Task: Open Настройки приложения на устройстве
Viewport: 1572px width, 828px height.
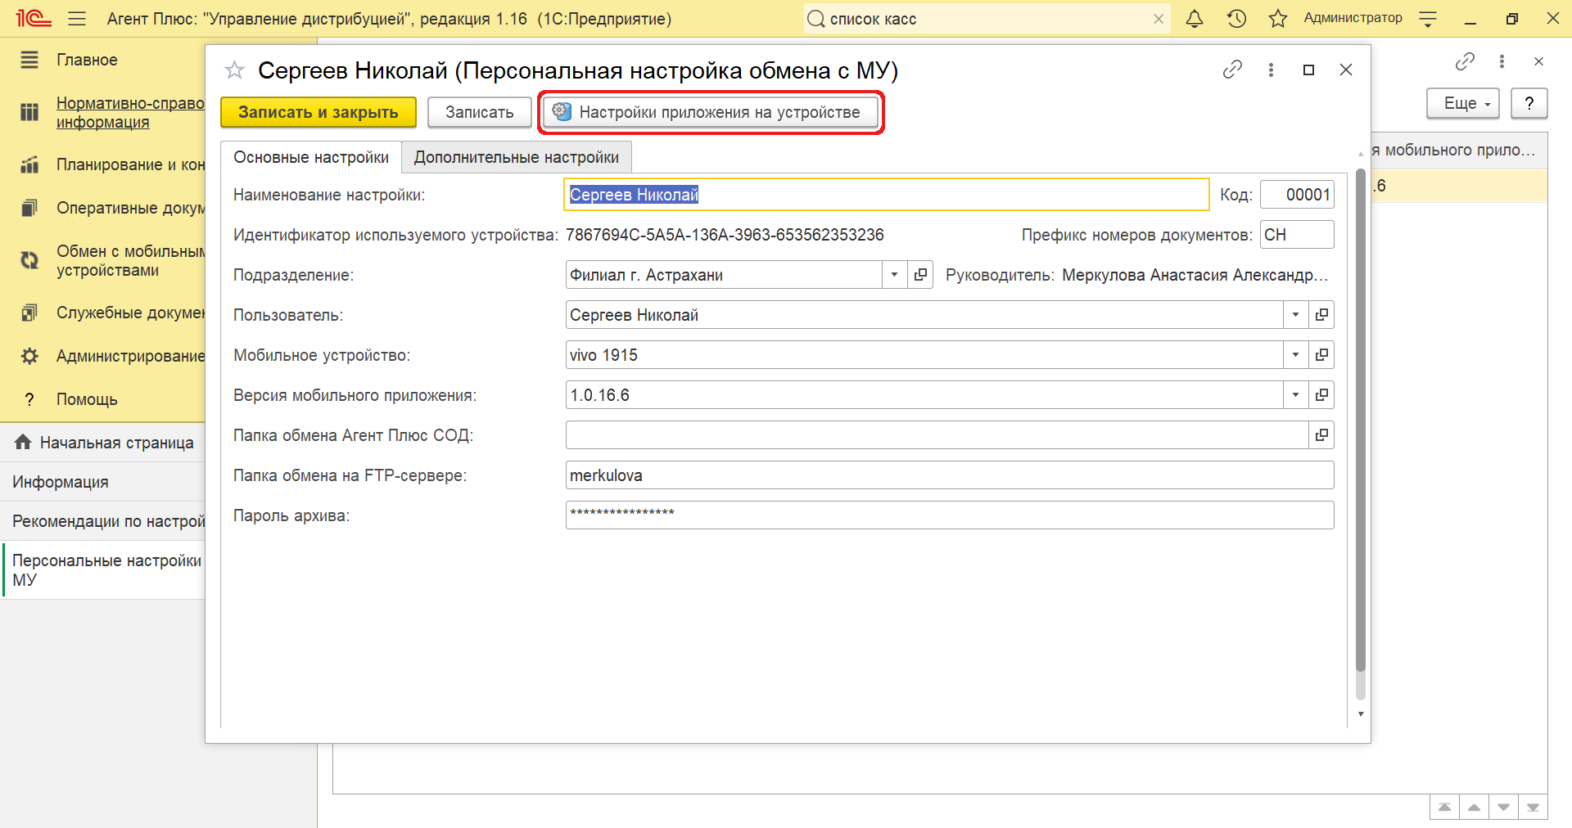Action: (711, 112)
